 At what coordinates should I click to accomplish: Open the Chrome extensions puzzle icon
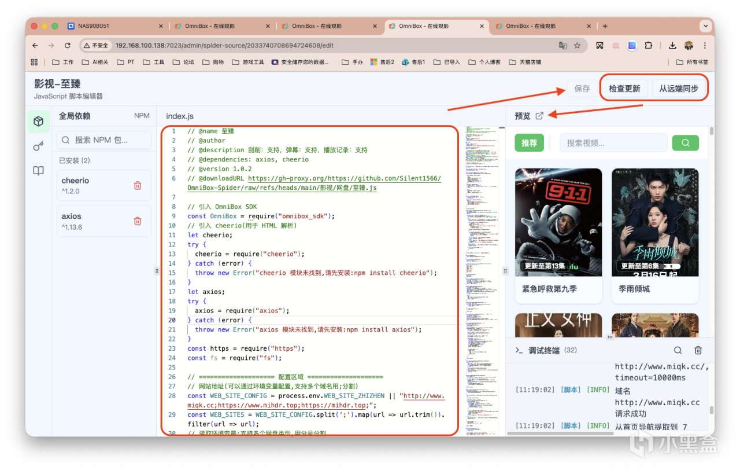[649, 45]
